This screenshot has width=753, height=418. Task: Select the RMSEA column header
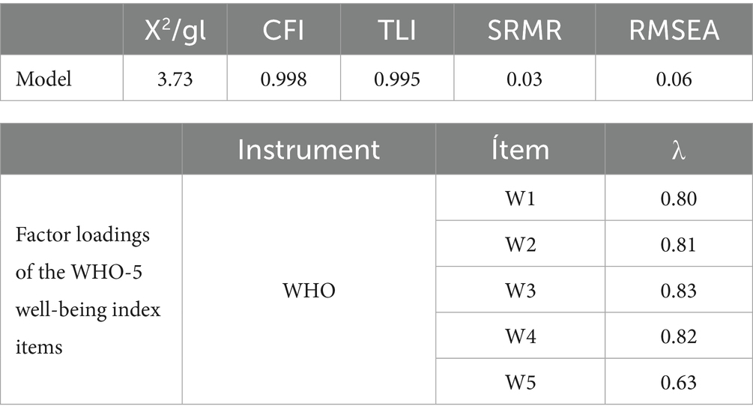click(x=674, y=31)
